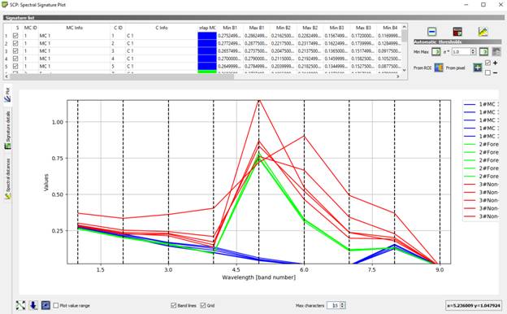Click the Min B3 column header
This screenshot has width=507, height=314.
[x=337, y=28]
